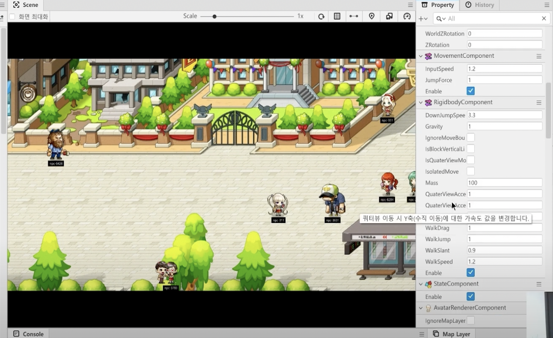Open the Console tab

click(28, 334)
